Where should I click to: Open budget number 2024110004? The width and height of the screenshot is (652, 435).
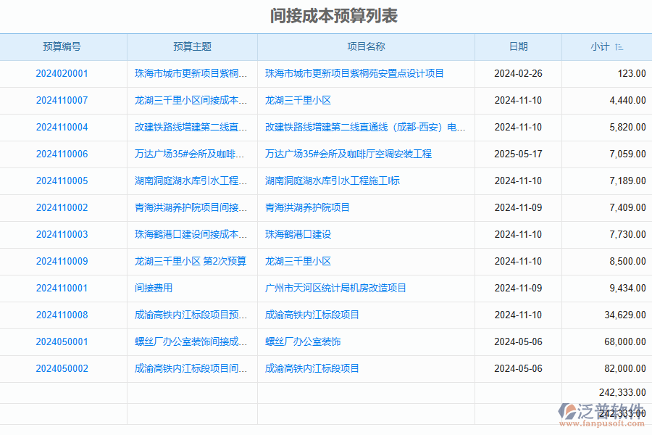click(62, 128)
